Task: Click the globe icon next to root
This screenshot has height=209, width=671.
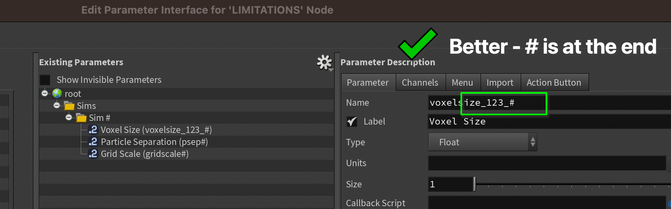Action: click(57, 94)
